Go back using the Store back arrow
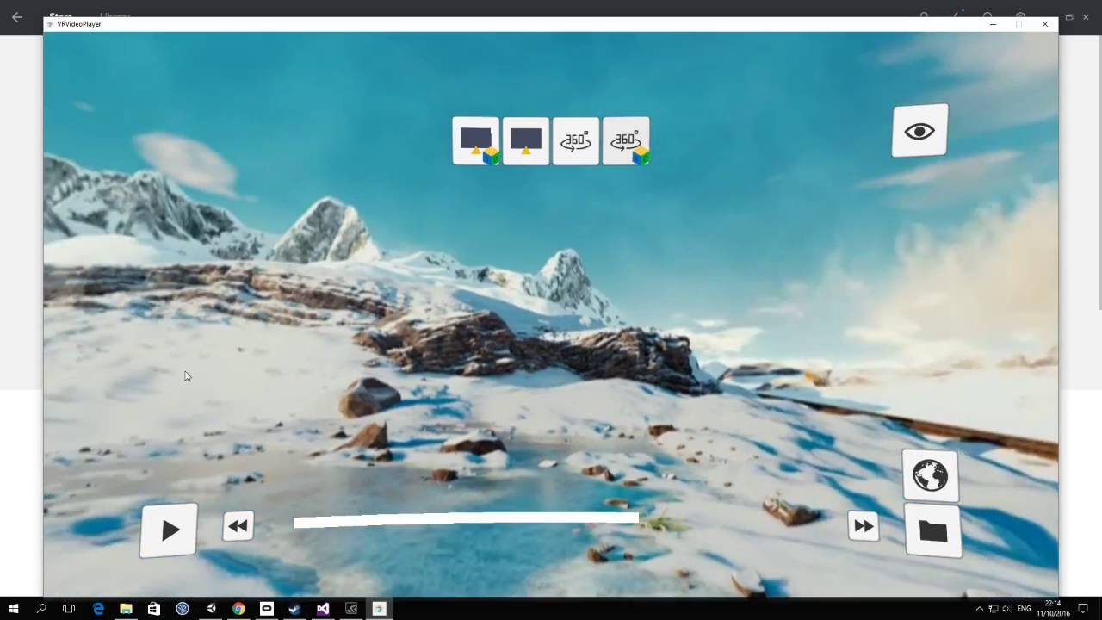The height and width of the screenshot is (620, 1102). 17,17
